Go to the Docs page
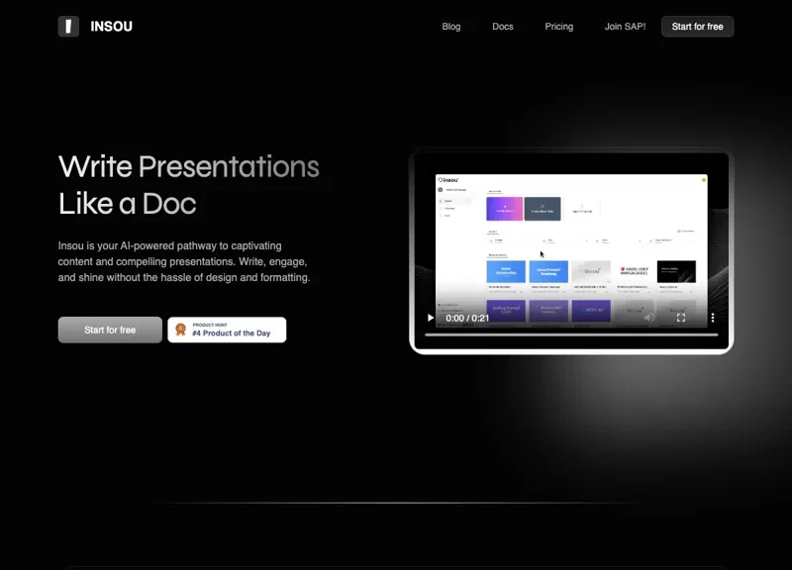Viewport: 792px width, 570px height. [x=503, y=27]
